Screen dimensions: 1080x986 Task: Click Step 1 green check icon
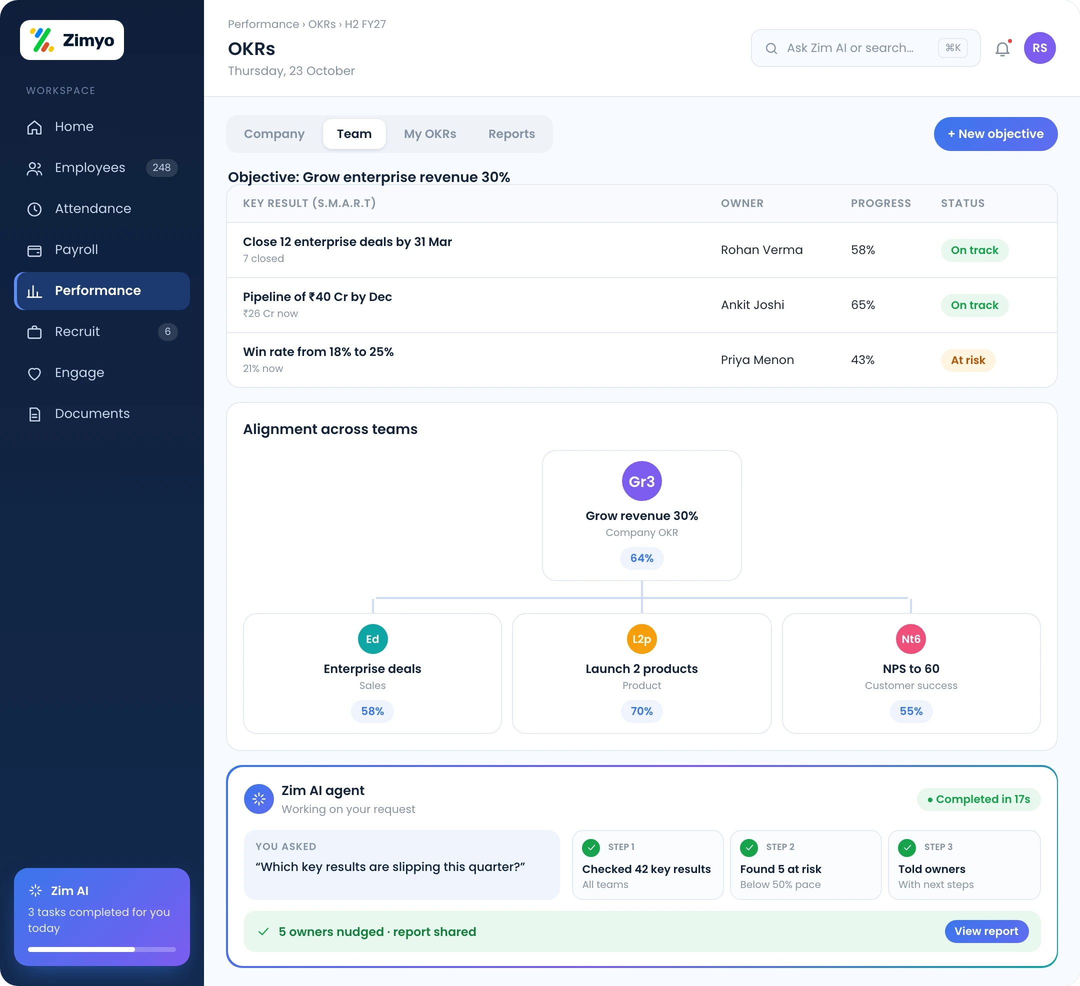[x=591, y=847]
